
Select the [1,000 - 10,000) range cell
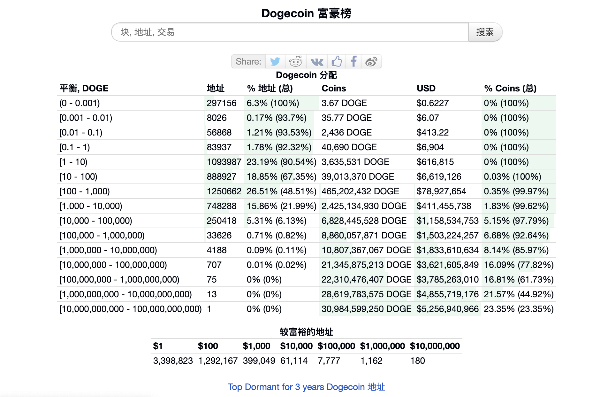(x=91, y=206)
